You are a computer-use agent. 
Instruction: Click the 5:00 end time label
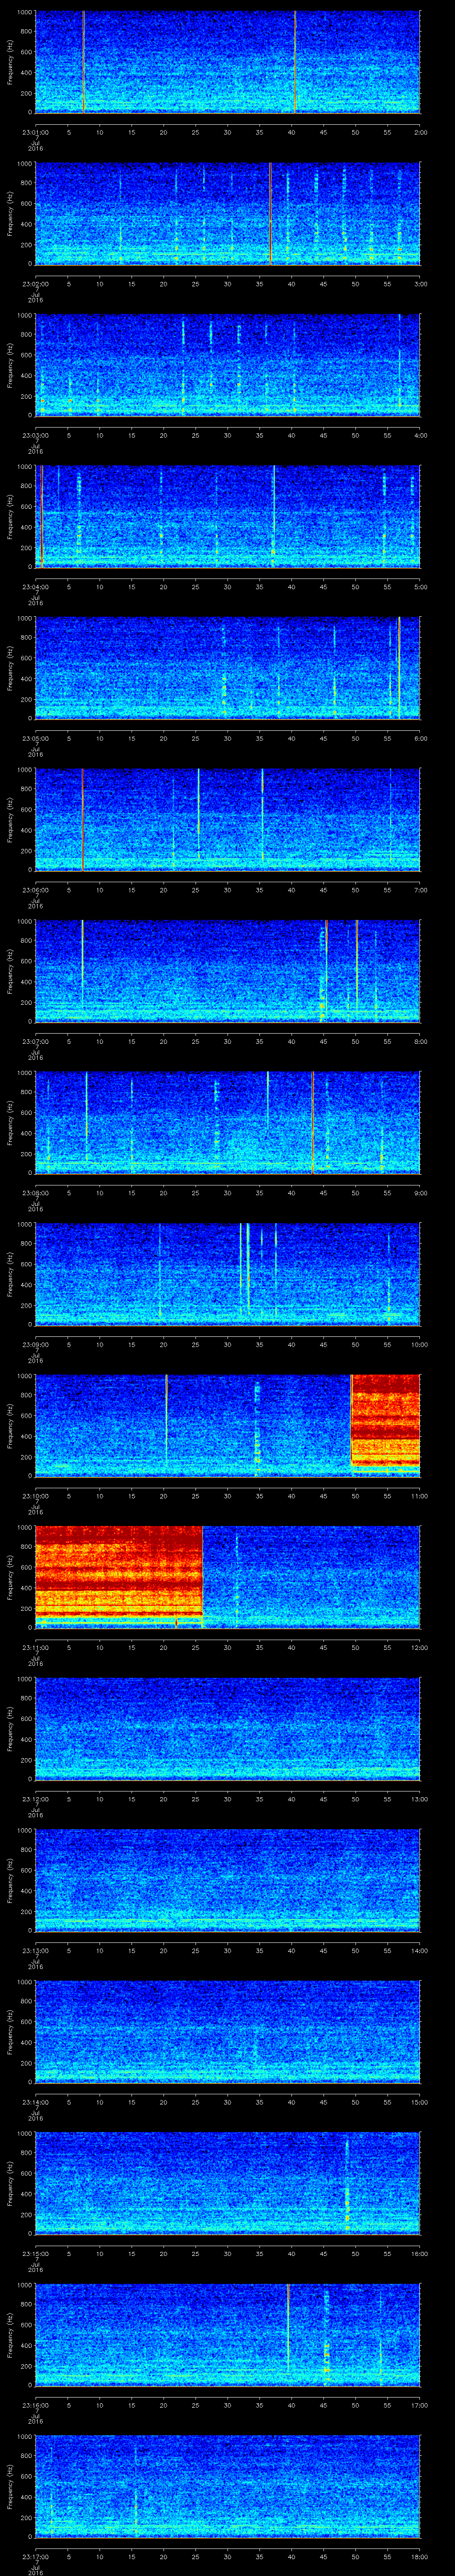tap(420, 587)
